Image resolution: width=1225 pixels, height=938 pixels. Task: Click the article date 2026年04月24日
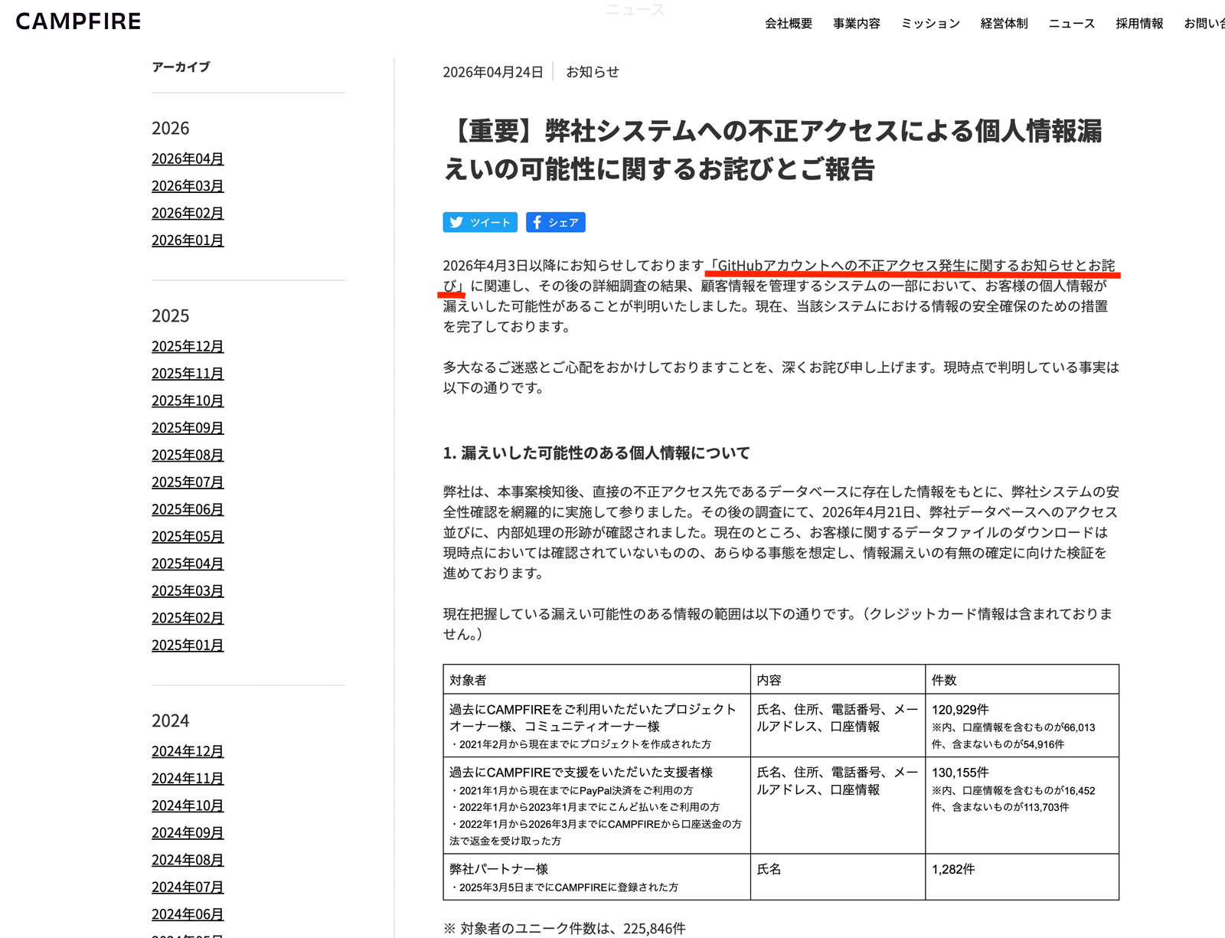pos(493,72)
